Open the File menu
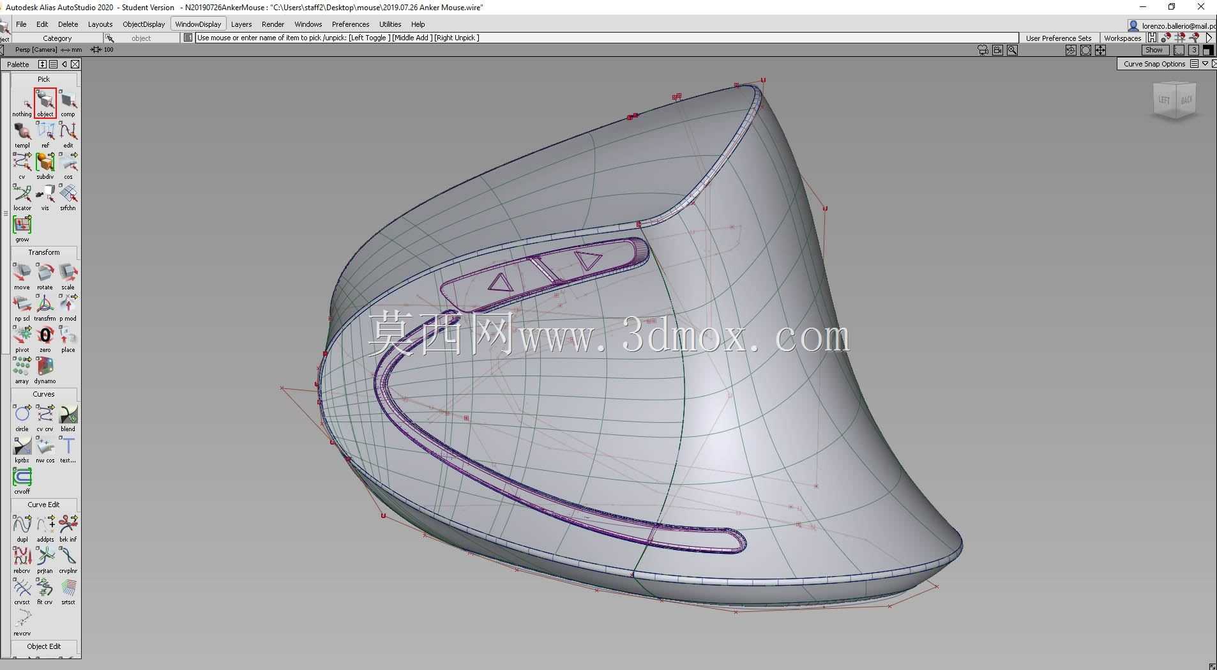 (21, 24)
